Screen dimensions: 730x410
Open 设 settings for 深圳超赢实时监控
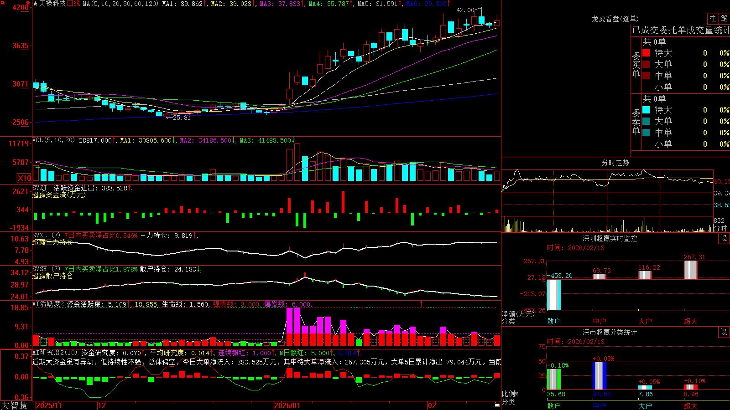point(724,238)
